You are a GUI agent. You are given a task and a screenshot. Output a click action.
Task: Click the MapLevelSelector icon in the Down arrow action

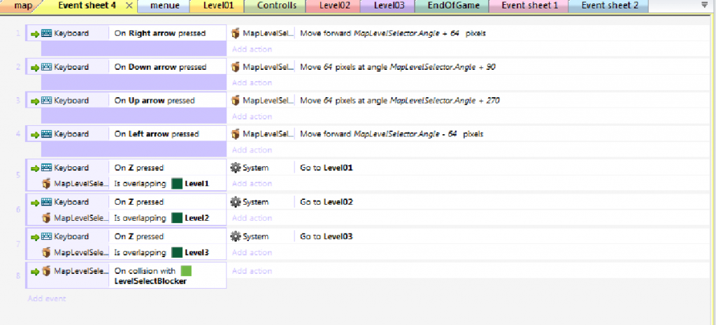click(236, 67)
